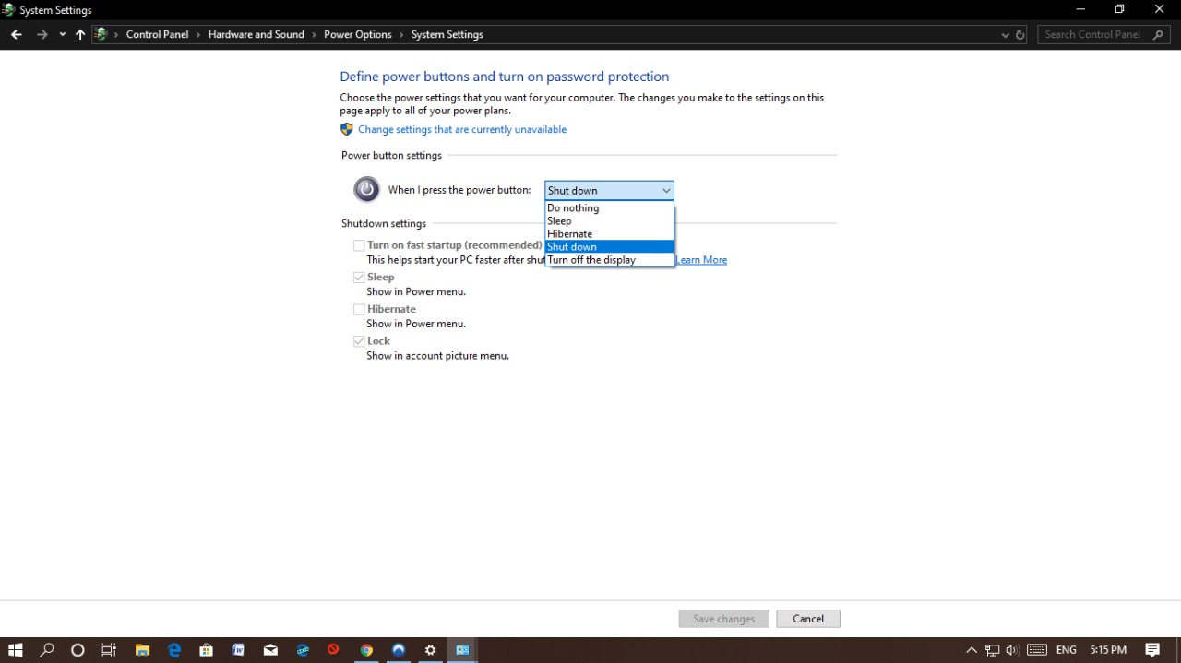The width and height of the screenshot is (1181, 663).
Task: Click active Control Panel taskbar icon
Action: coord(462,650)
